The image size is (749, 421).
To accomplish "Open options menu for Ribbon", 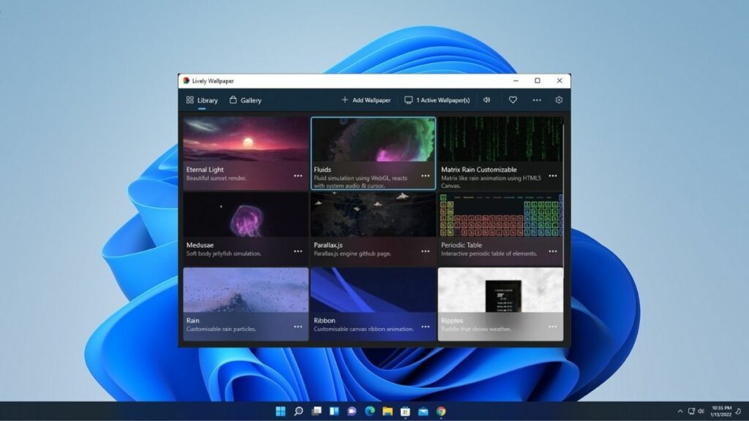I will point(426,327).
